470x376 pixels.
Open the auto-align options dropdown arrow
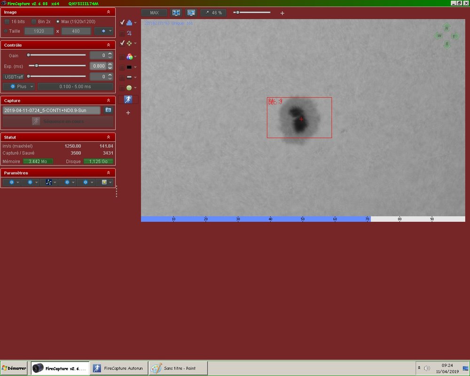pos(135,44)
